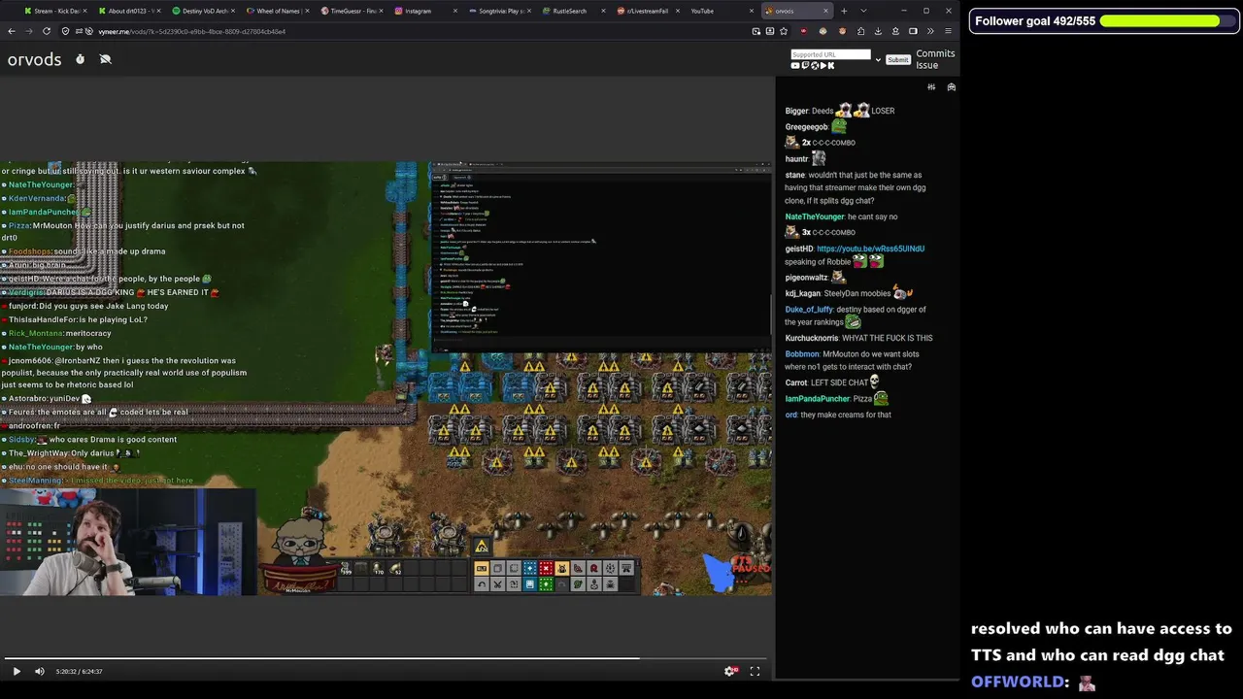Open the Issue link

click(926, 65)
